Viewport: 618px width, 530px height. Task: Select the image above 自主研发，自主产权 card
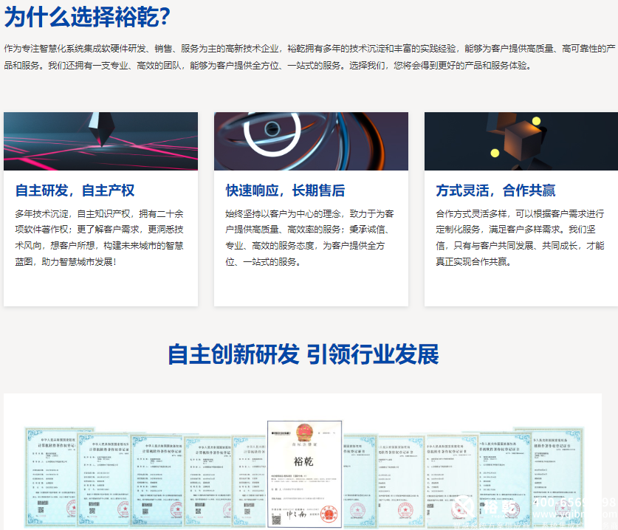click(100, 142)
